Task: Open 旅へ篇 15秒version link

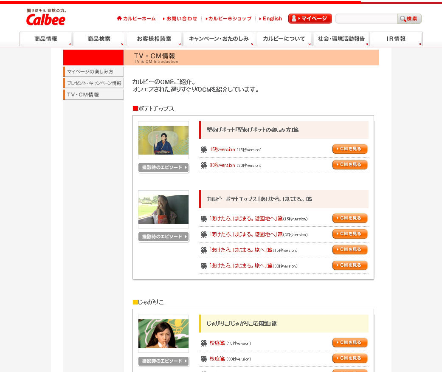Action: click(240, 250)
